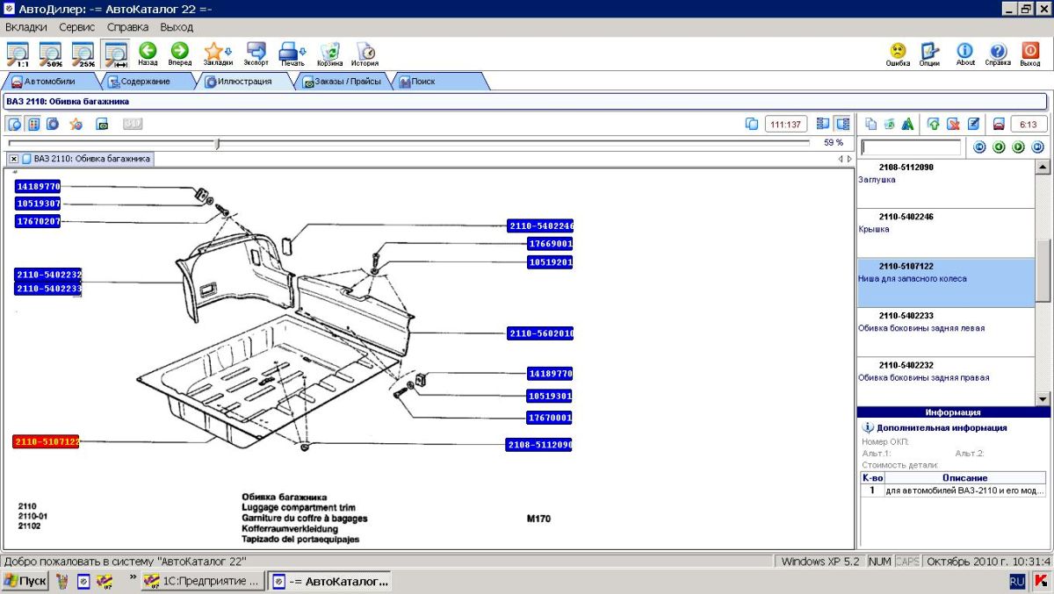Click the About info icon
Image resolution: width=1054 pixels, height=594 pixels.
tap(965, 54)
